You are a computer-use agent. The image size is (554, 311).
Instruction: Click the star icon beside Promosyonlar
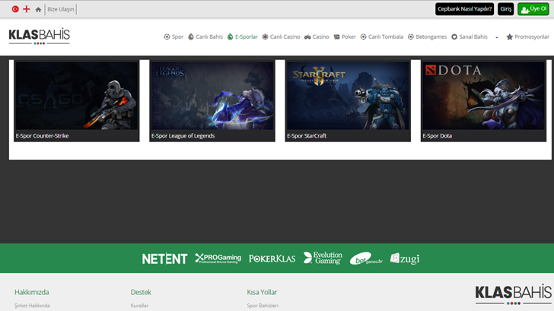pyautogui.click(x=510, y=36)
